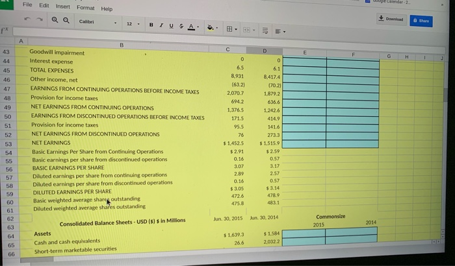This screenshot has width=455, height=266.
Task: Click the '$ 1,452.5' net earnings value
Action: [233, 143]
